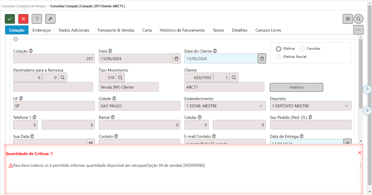The width and height of the screenshot is (372, 195).
Task: Click copy icon beside Data de Entrega
Action: pyautogui.click(x=302, y=136)
